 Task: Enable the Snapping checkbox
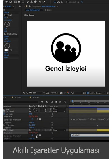pyautogui.click(x=67, y=2)
